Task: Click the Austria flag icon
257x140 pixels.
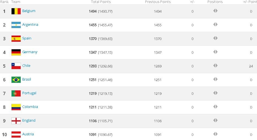Action: tap(16, 135)
